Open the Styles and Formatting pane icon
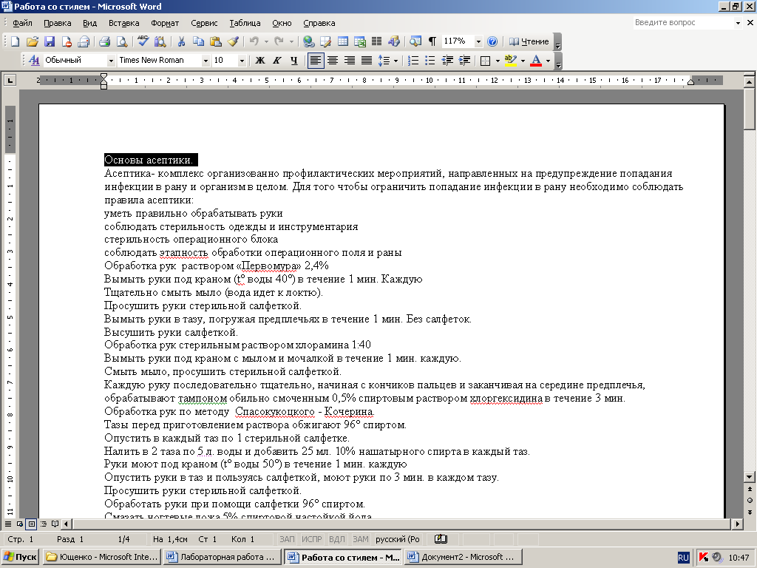Screen dimensions: 757x568 pyautogui.click(x=34, y=61)
